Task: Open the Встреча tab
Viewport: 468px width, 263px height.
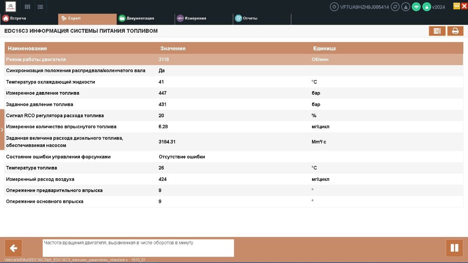Action: coord(29,18)
